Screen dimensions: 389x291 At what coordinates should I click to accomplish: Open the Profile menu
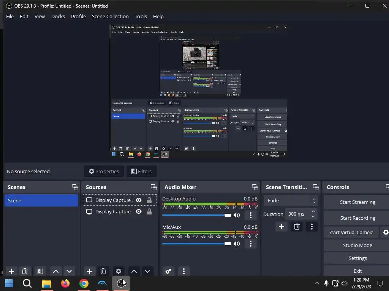tap(78, 16)
